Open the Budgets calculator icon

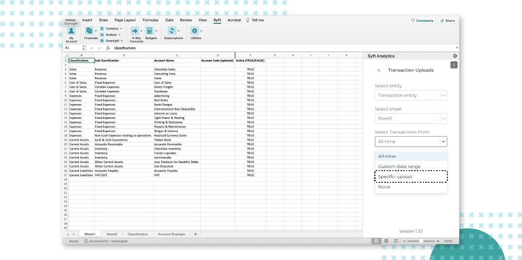point(149,31)
